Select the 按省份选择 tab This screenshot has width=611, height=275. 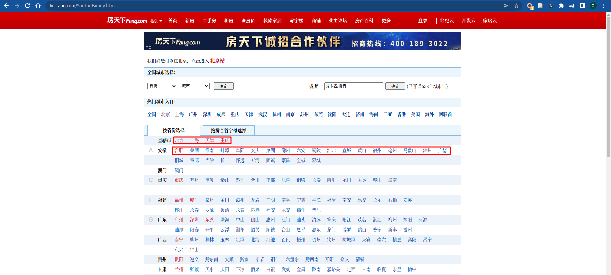(x=173, y=130)
